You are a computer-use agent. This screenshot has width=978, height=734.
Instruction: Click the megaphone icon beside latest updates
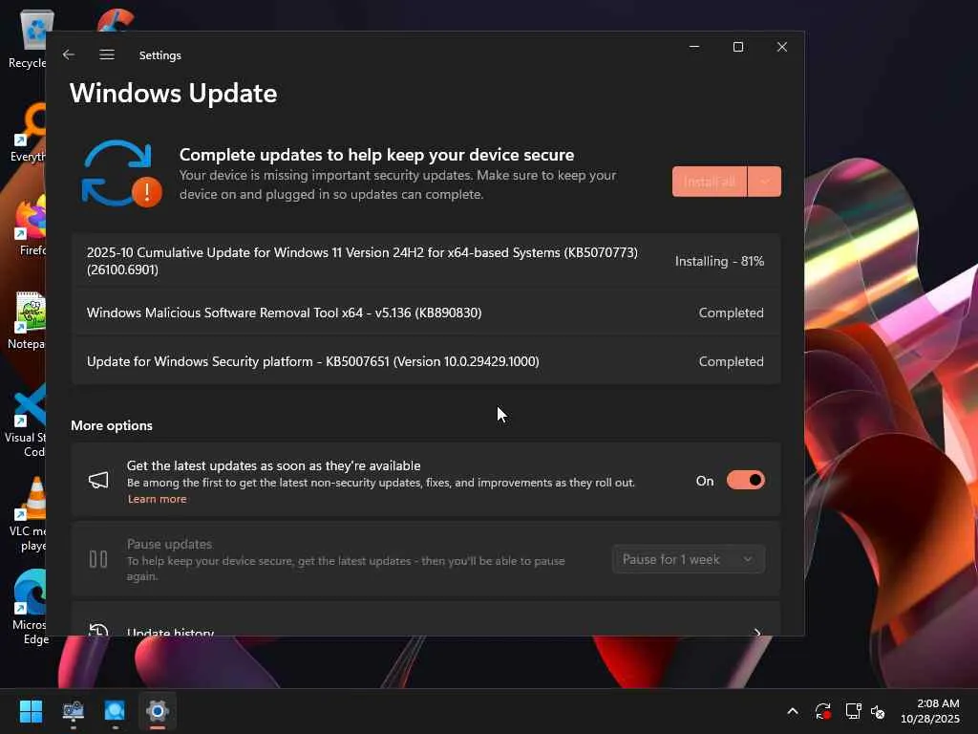pyautogui.click(x=98, y=480)
